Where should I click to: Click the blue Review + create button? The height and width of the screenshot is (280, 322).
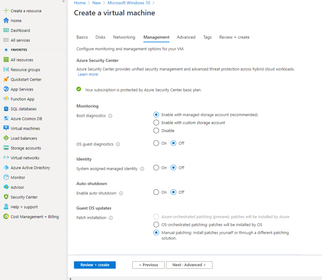(x=95, y=265)
